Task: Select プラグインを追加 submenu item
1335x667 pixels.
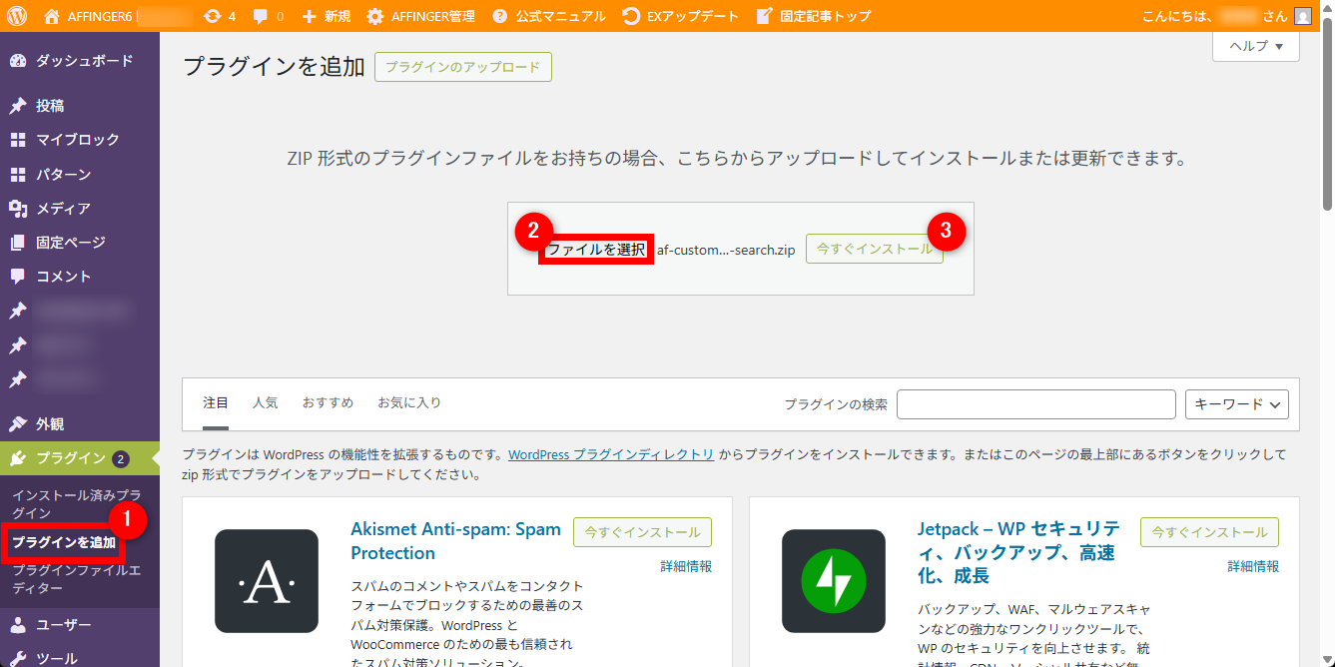Action: coord(64,543)
